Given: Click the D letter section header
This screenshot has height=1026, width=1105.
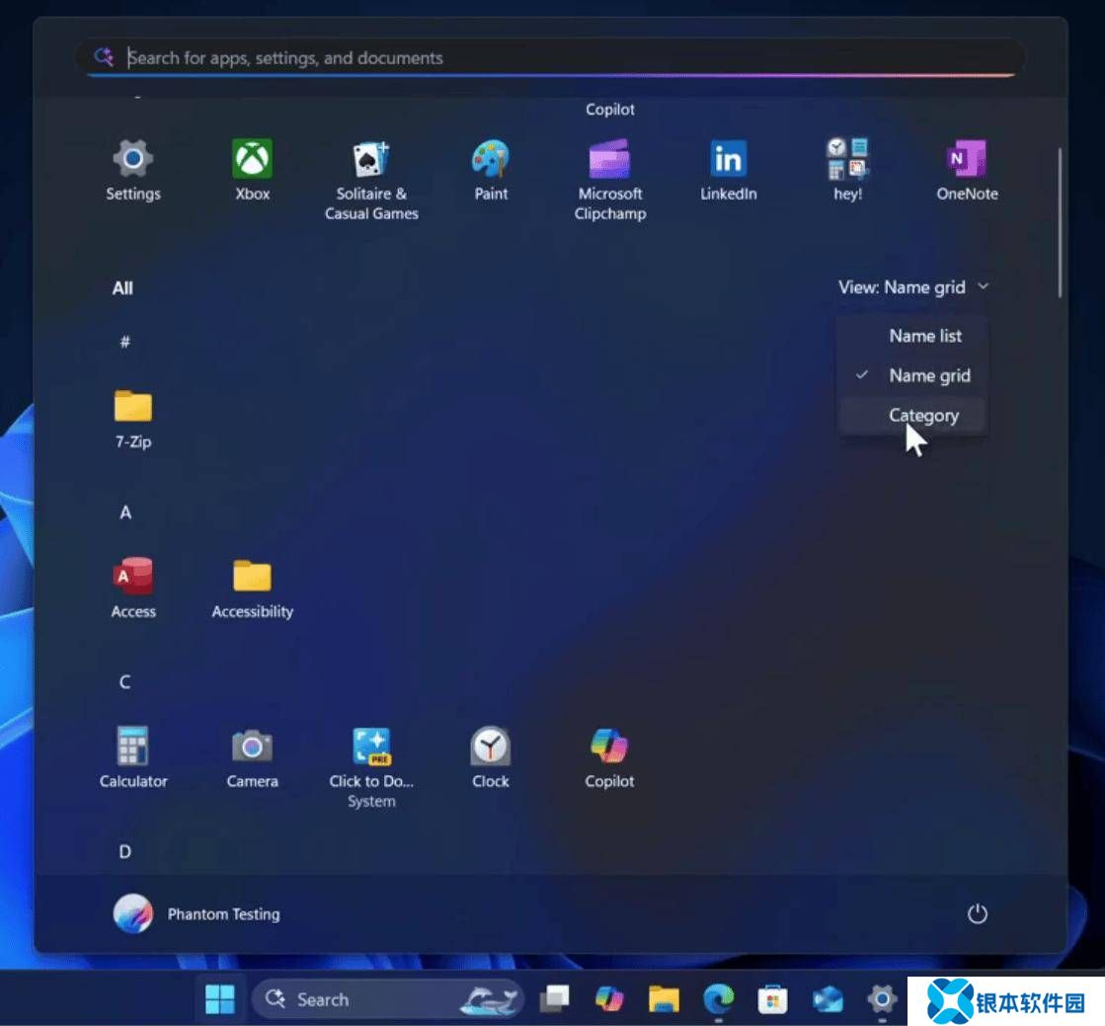Looking at the screenshot, I should pos(124,852).
